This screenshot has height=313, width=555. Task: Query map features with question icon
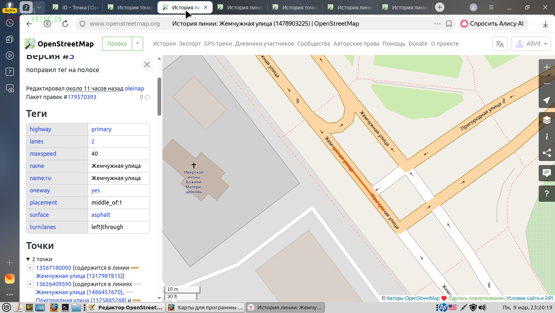tap(547, 193)
